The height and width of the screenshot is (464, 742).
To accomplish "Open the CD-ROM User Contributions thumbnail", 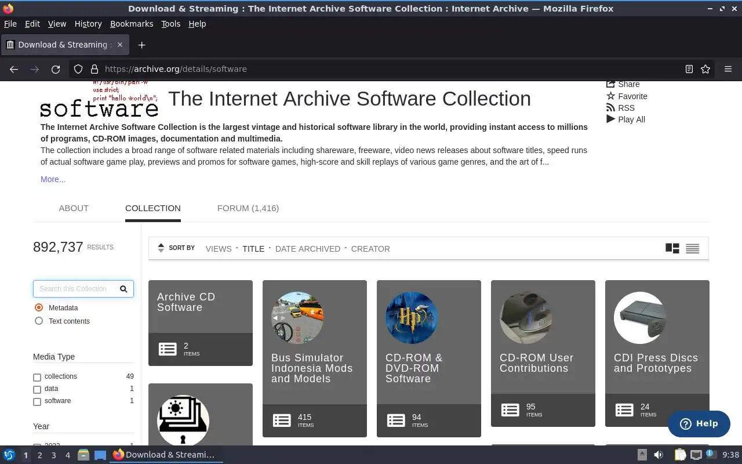I will (526, 318).
